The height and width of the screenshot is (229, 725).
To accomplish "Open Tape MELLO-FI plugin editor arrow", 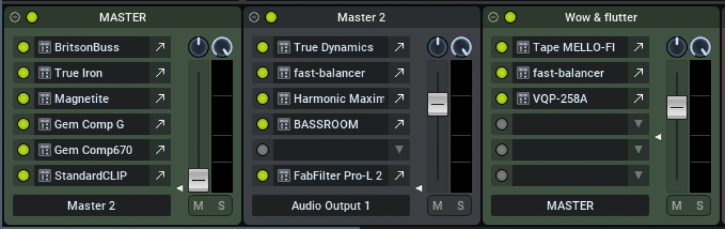I will (638, 47).
